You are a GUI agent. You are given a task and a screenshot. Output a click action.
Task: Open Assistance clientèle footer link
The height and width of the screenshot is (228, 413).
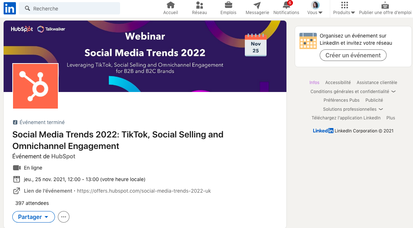(376, 83)
